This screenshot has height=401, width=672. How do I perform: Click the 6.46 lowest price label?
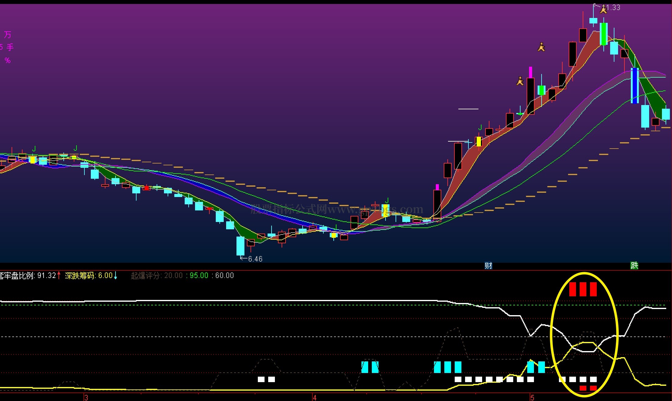(x=255, y=259)
